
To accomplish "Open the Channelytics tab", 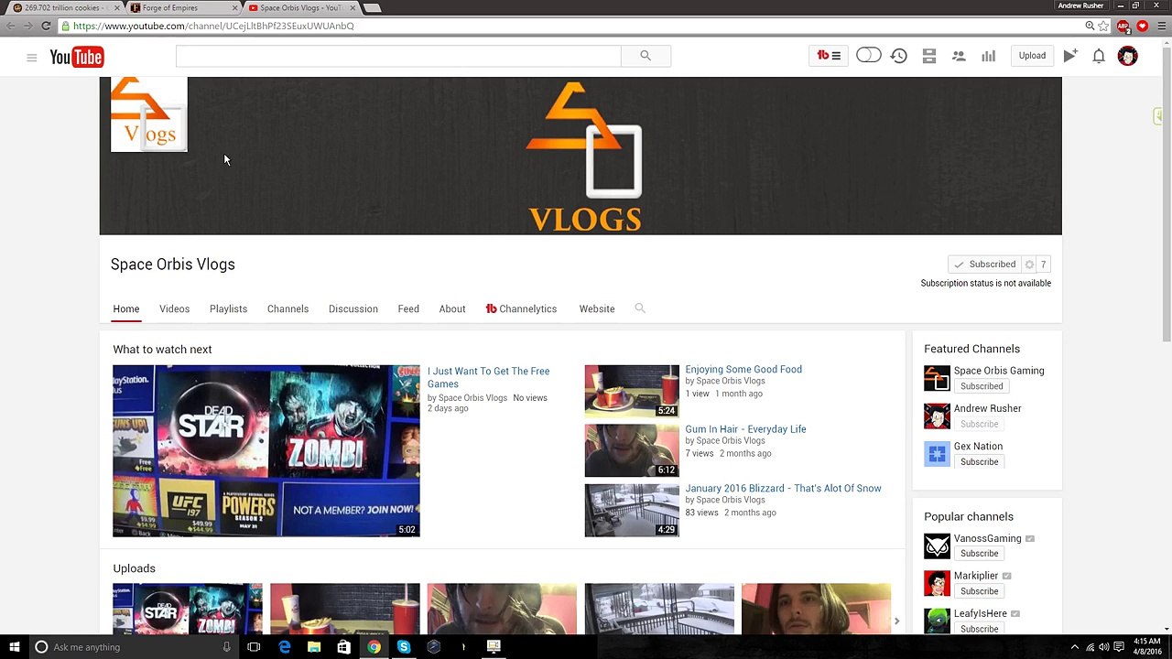I will pos(521,309).
